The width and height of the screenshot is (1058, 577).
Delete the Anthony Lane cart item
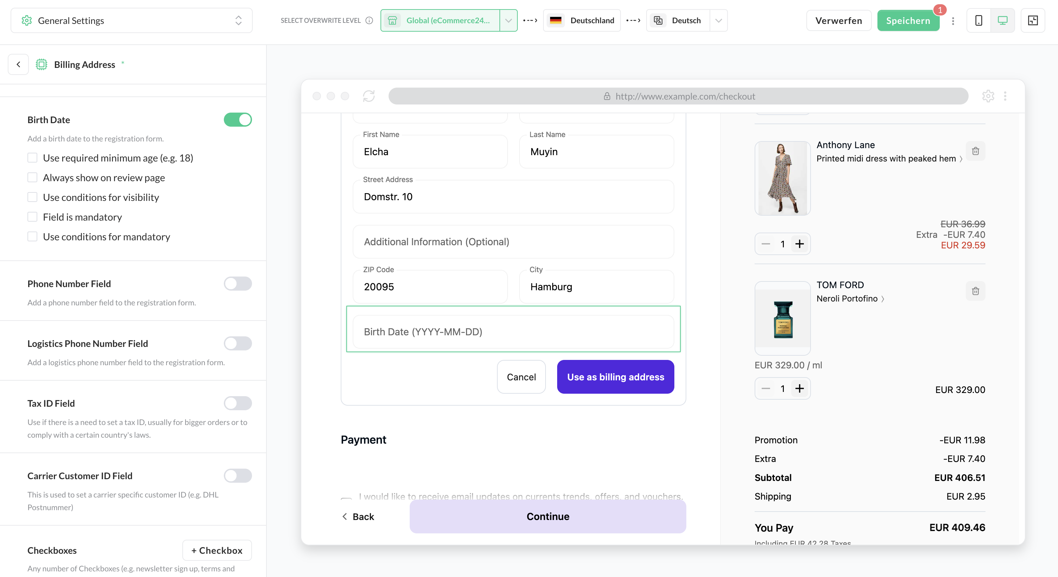pos(975,151)
